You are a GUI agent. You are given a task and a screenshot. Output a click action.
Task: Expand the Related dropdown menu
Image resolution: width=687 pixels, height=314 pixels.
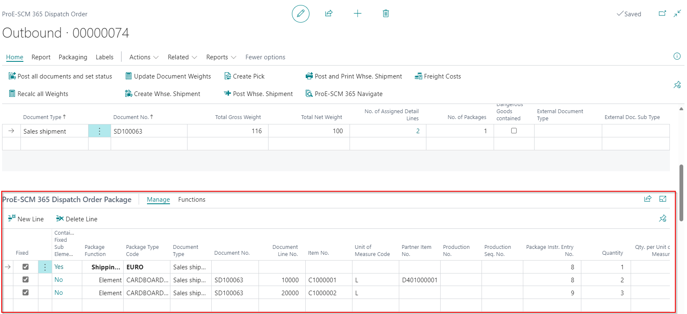coord(183,57)
